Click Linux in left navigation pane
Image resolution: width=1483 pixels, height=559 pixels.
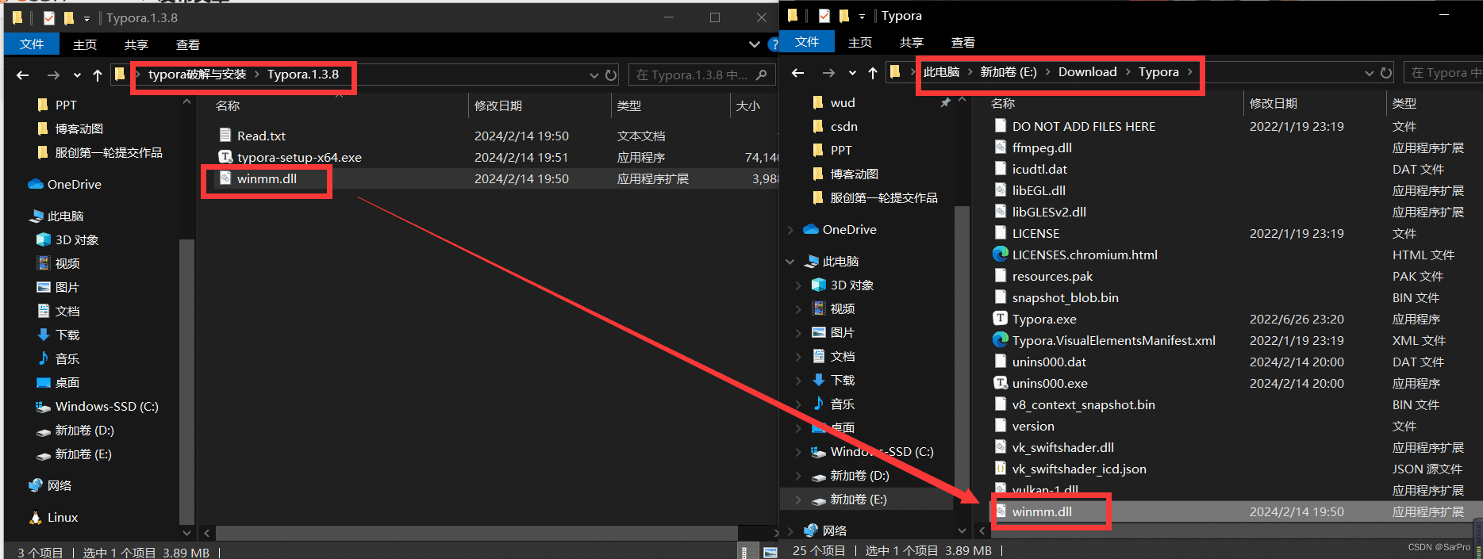click(x=62, y=517)
